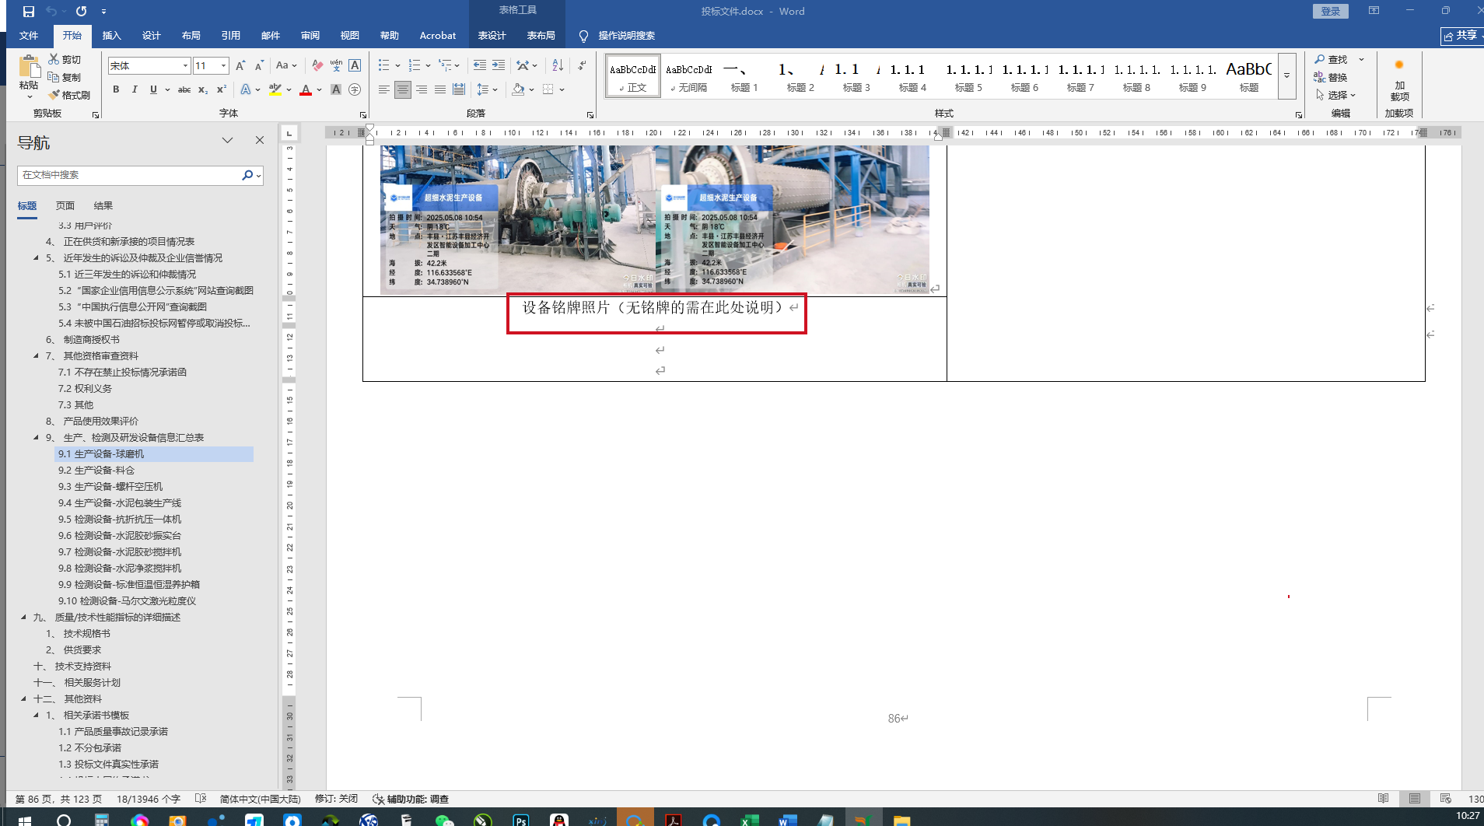Viewport: 1484px width, 826px height.
Task: Click the Sort icon in ribbon
Action: pyautogui.click(x=558, y=65)
